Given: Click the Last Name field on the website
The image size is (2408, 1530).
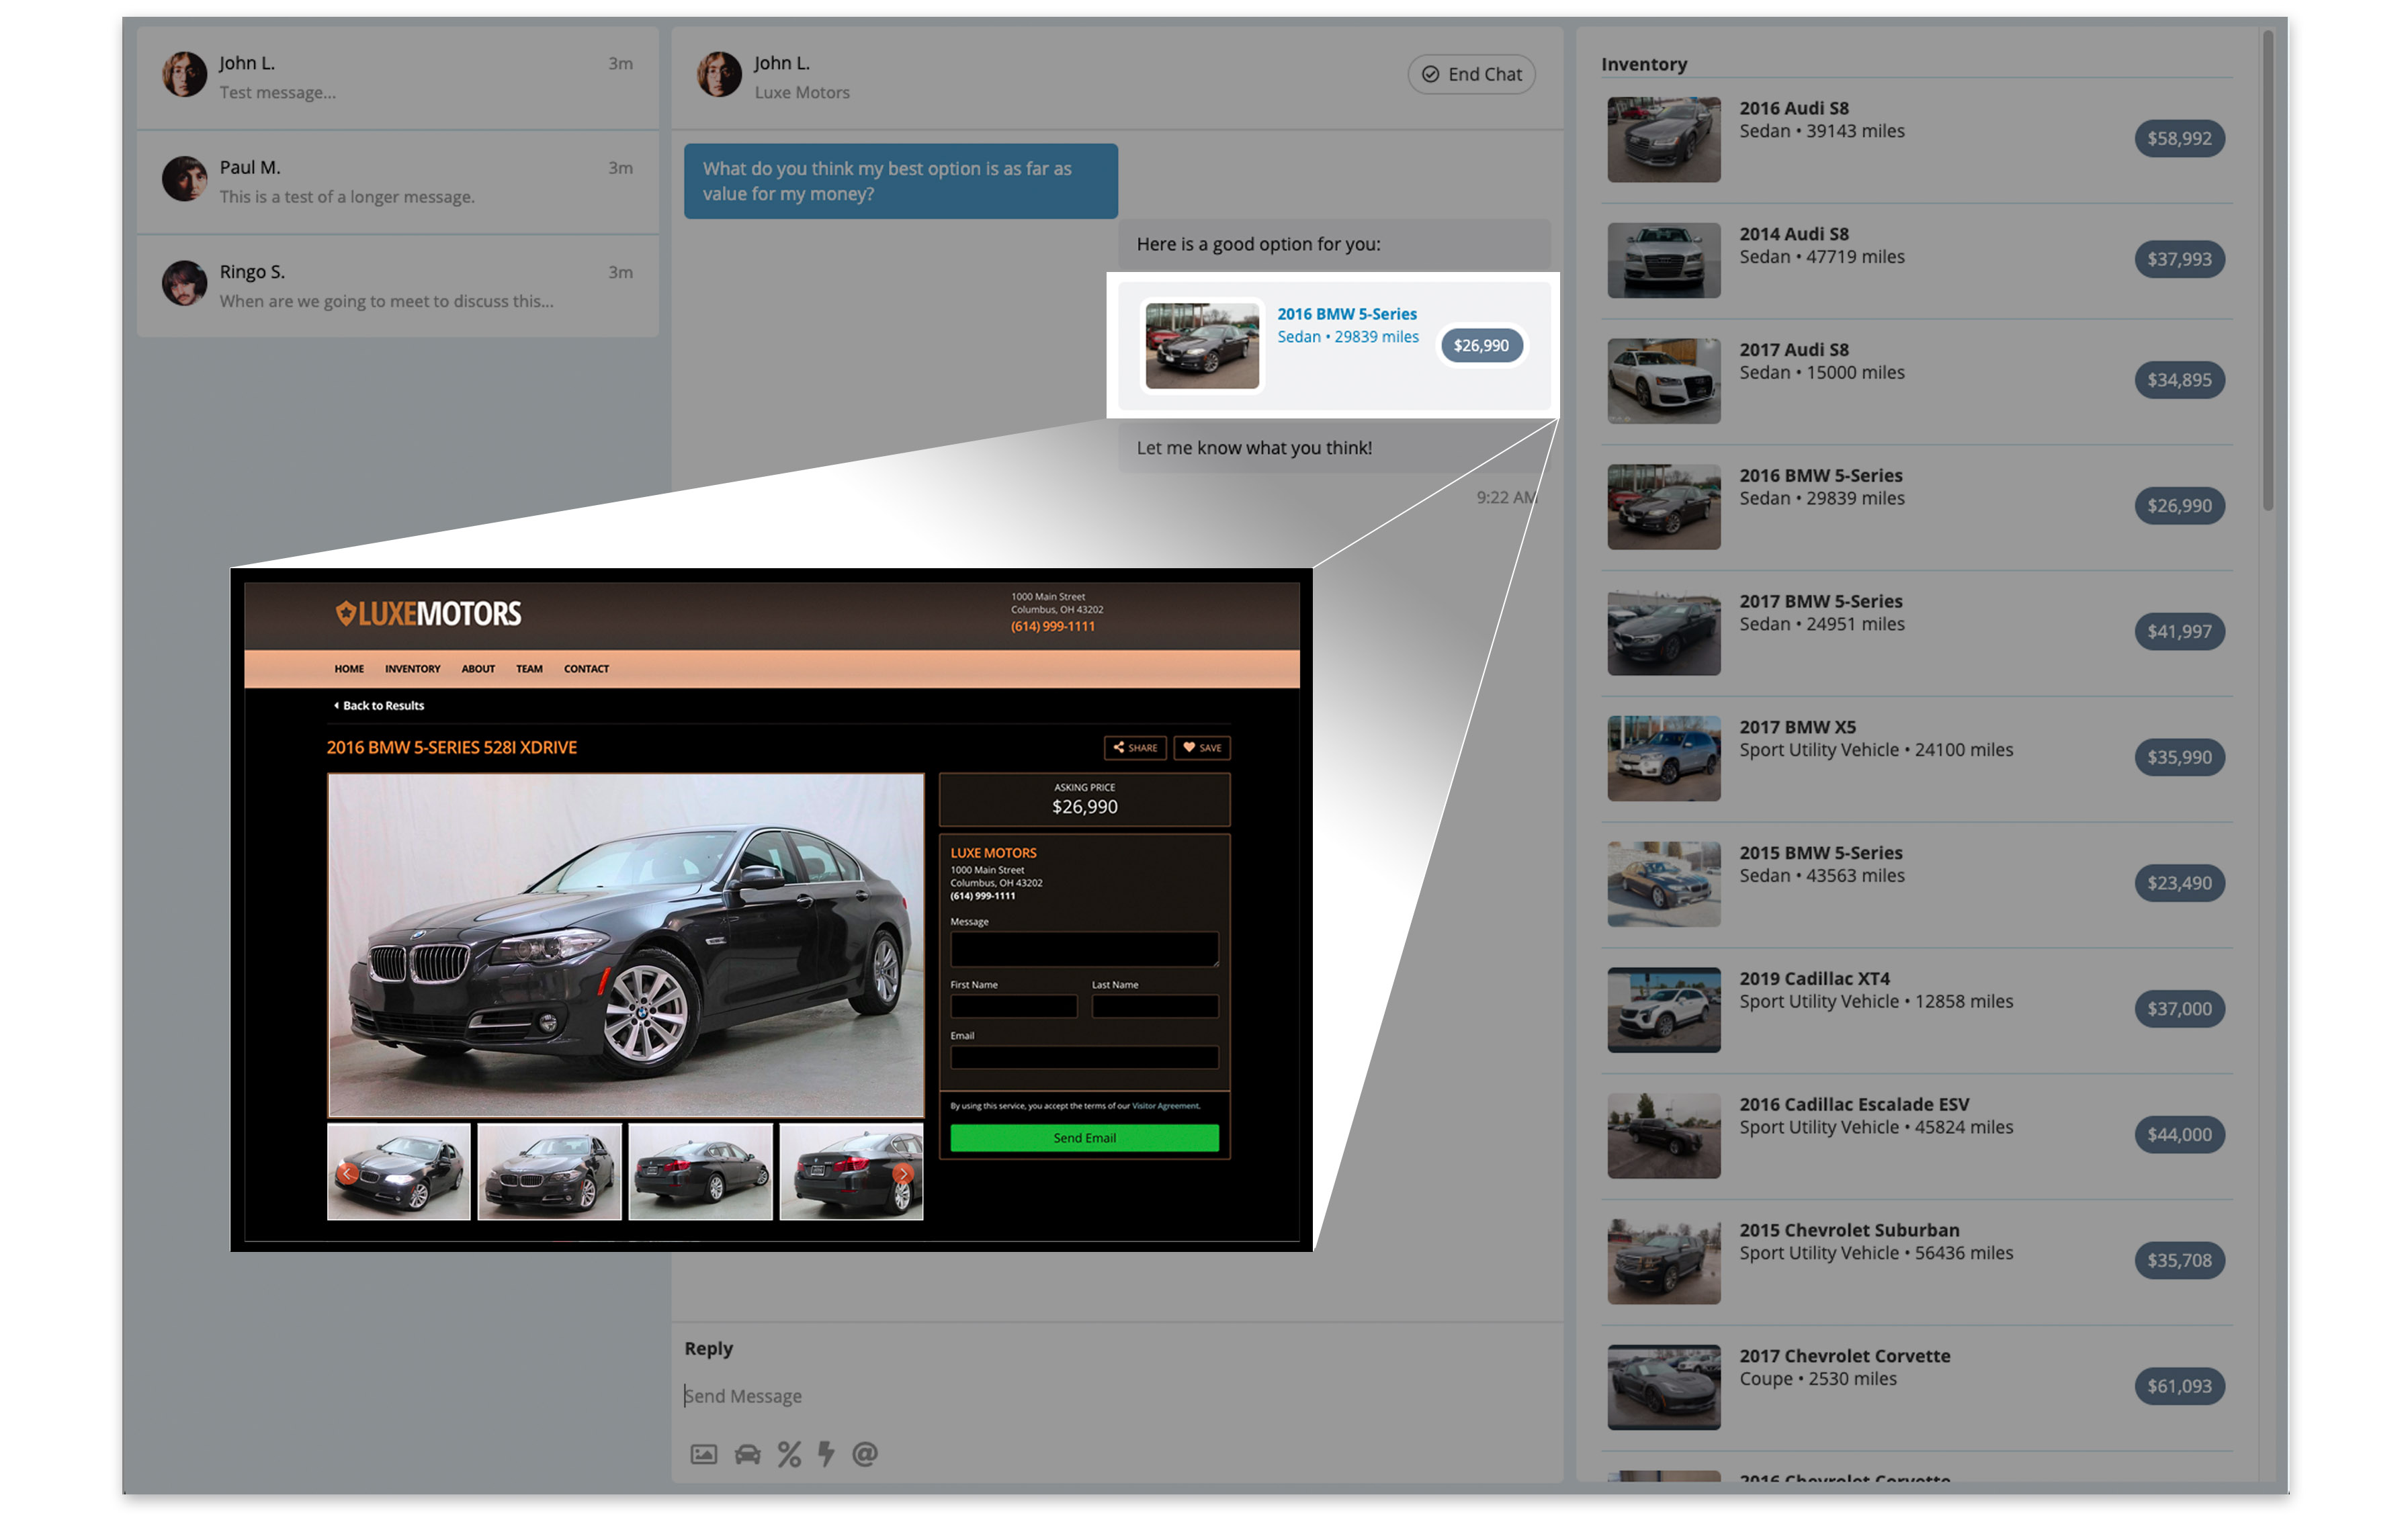Looking at the screenshot, I should click(x=1155, y=1006).
